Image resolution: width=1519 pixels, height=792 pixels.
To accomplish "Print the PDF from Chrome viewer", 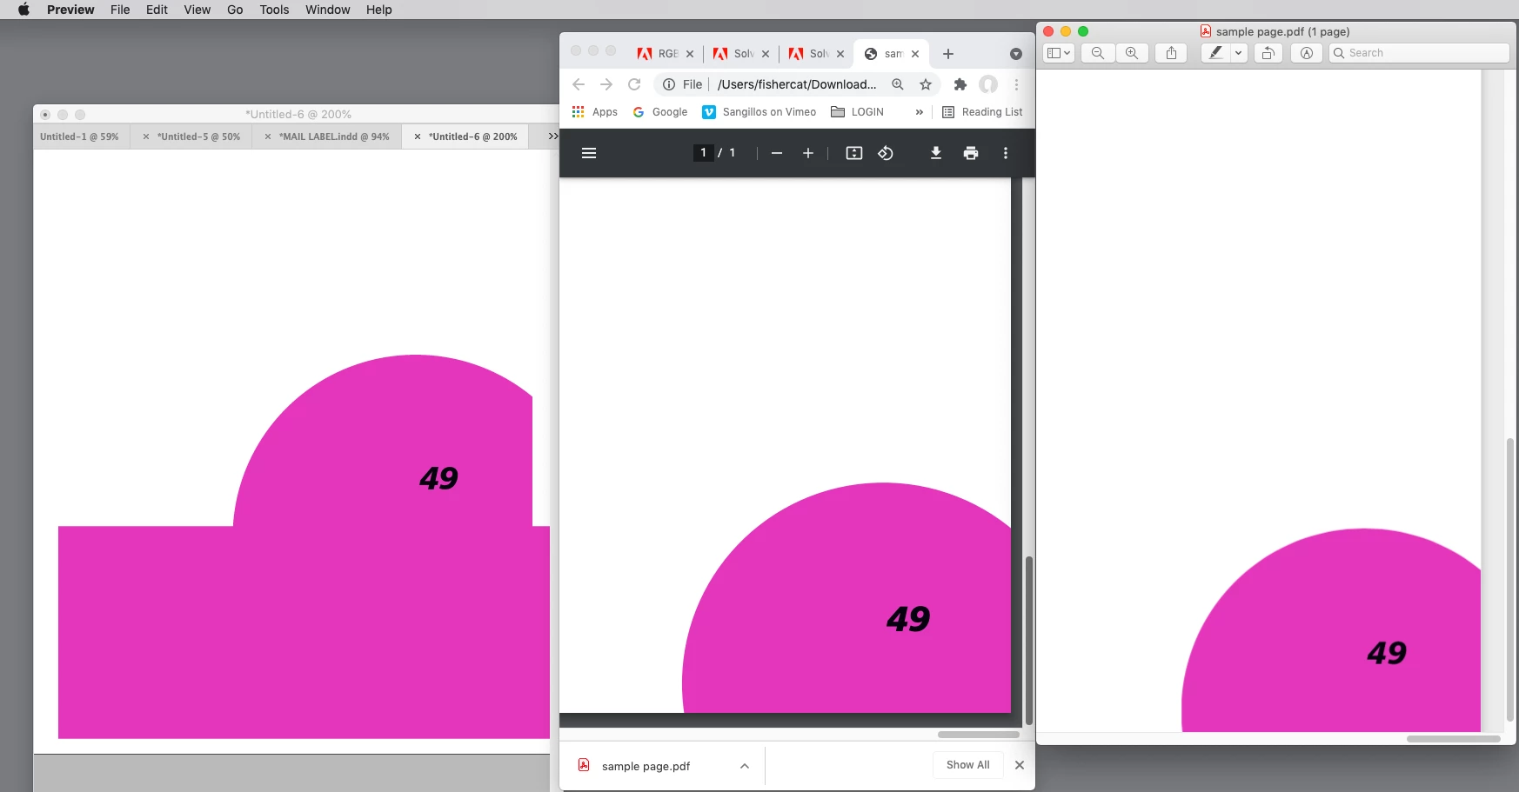I will point(971,153).
